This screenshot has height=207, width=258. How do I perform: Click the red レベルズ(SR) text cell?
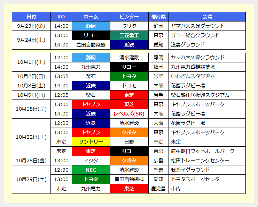pos(129,114)
